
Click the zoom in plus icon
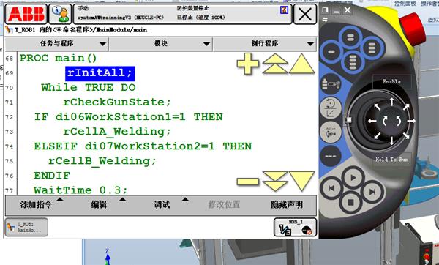click(247, 64)
